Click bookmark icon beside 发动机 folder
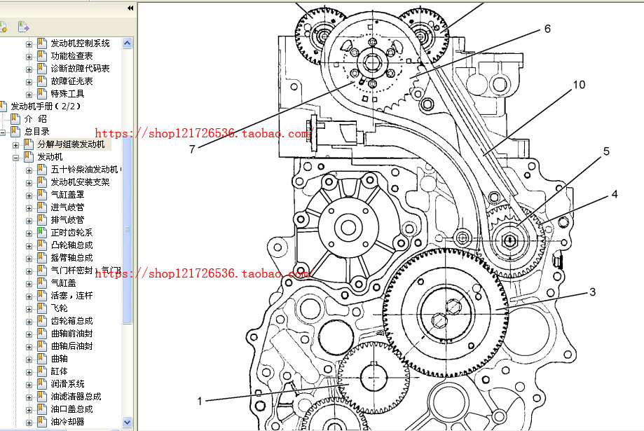The image size is (644, 431). 29,156
